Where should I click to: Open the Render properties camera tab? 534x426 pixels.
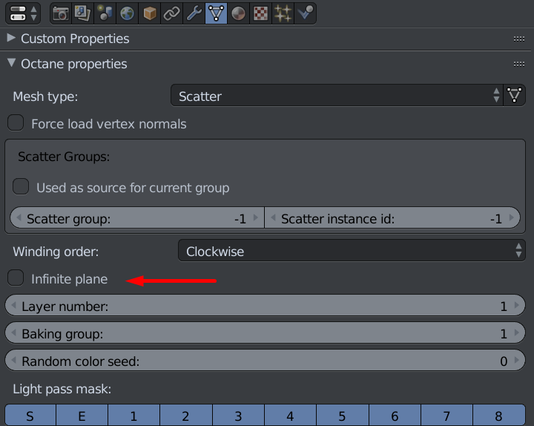point(61,13)
